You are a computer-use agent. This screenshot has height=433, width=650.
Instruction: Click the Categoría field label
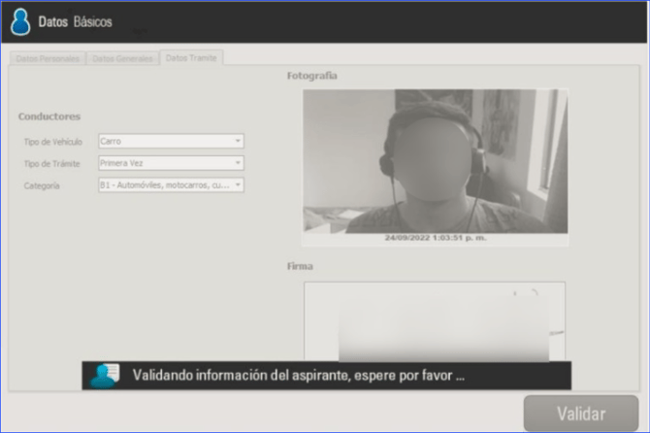(x=42, y=184)
